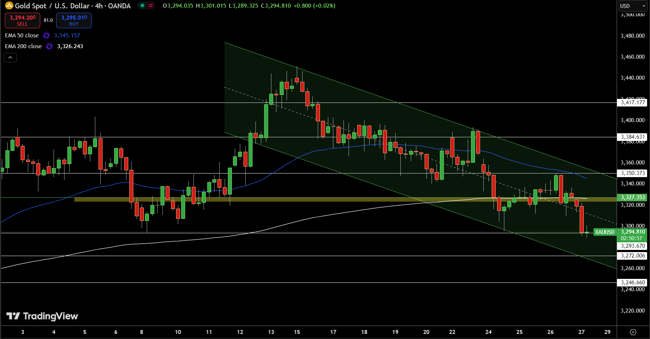Click the 3,272.006 price level label
This screenshot has width=650, height=339.
pyautogui.click(x=632, y=256)
